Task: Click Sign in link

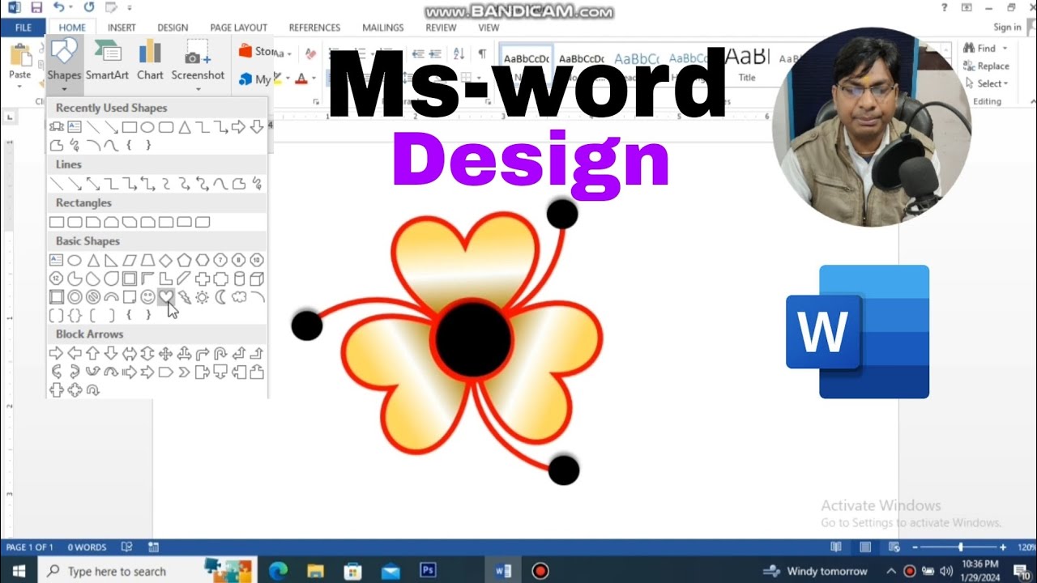Action: pyautogui.click(x=1007, y=28)
